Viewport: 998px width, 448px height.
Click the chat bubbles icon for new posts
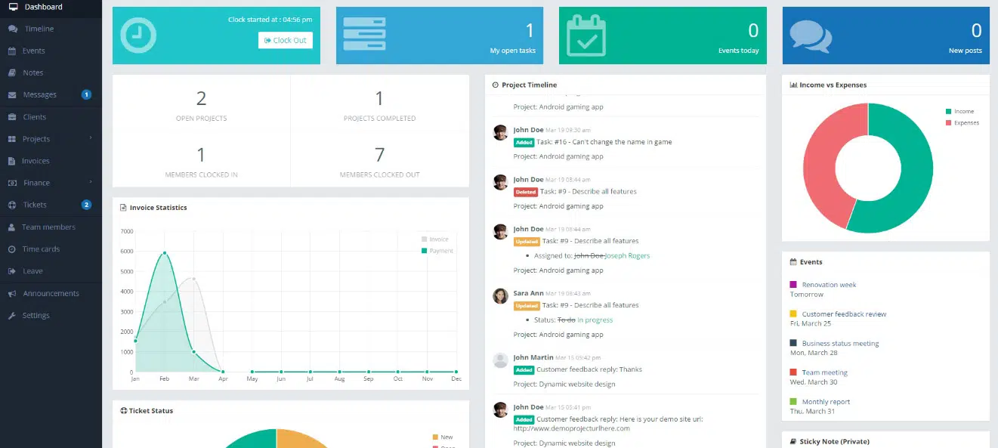(810, 36)
